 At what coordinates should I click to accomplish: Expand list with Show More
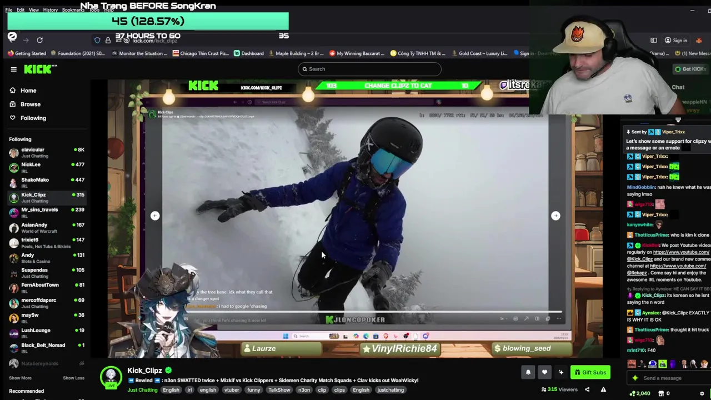click(x=20, y=378)
